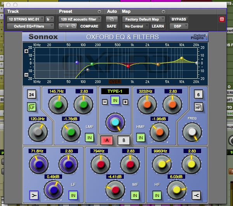Toggle the LMF band IN button
Screen dimensions: 233x206
pyautogui.click(x=89, y=138)
